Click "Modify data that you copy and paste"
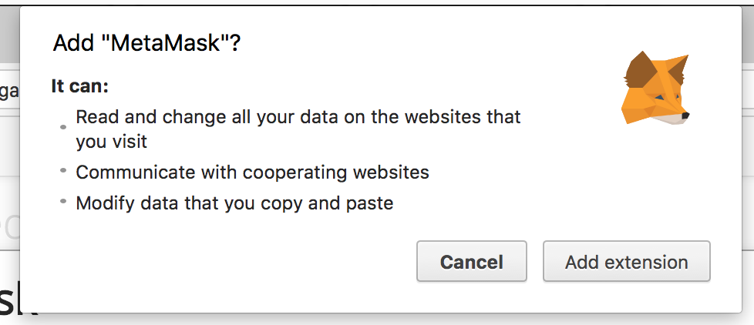The image size is (754, 325). (x=234, y=203)
